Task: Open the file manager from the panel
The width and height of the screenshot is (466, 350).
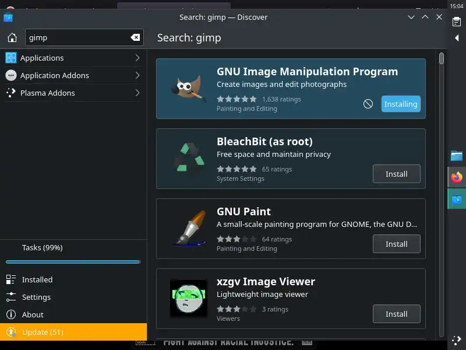Action: [x=457, y=156]
